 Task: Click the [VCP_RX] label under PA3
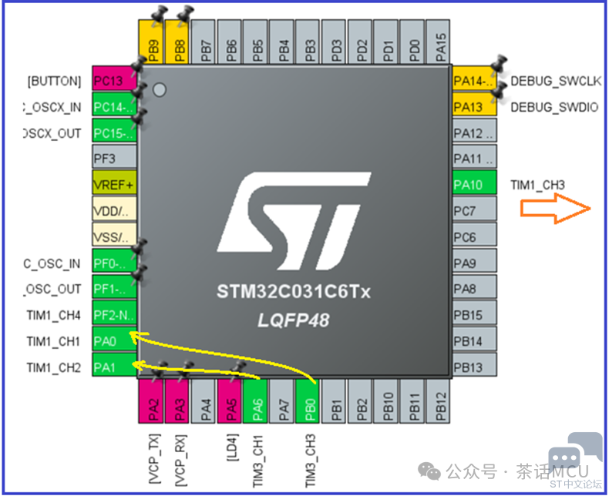[180, 460]
